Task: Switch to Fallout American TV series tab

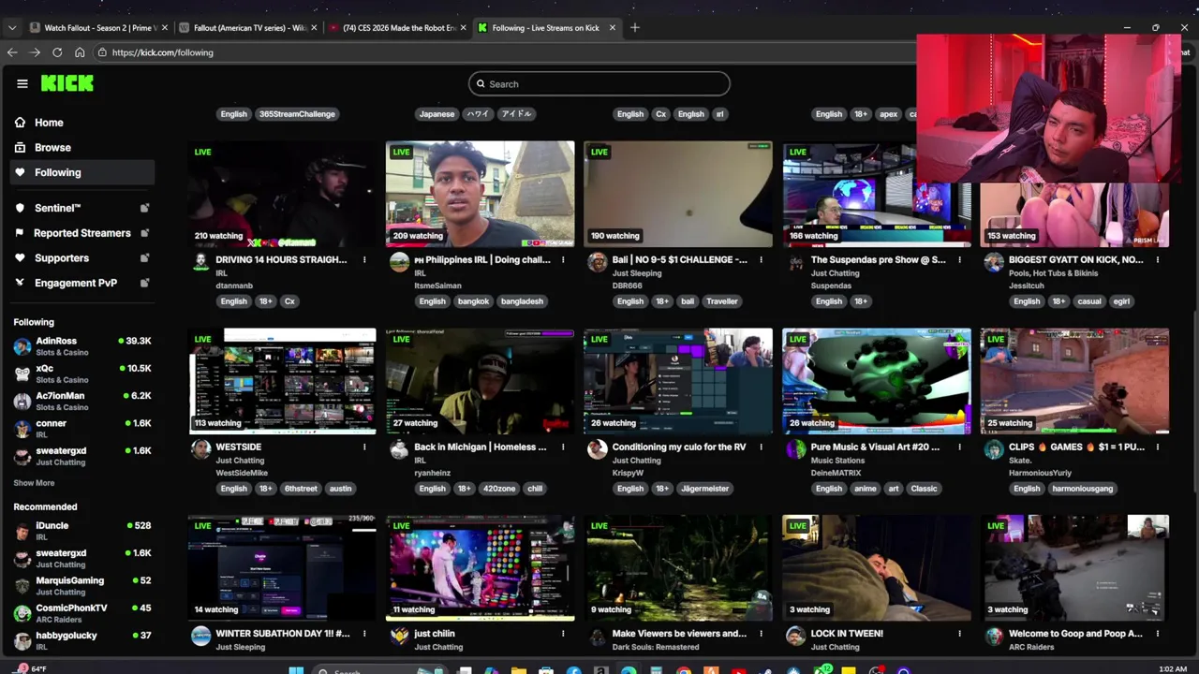Action: [x=248, y=28]
